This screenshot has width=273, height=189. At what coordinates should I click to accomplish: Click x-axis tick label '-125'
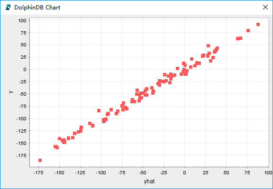(x=80, y=173)
